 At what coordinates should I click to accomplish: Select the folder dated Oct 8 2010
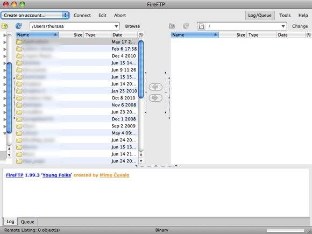[76, 98]
